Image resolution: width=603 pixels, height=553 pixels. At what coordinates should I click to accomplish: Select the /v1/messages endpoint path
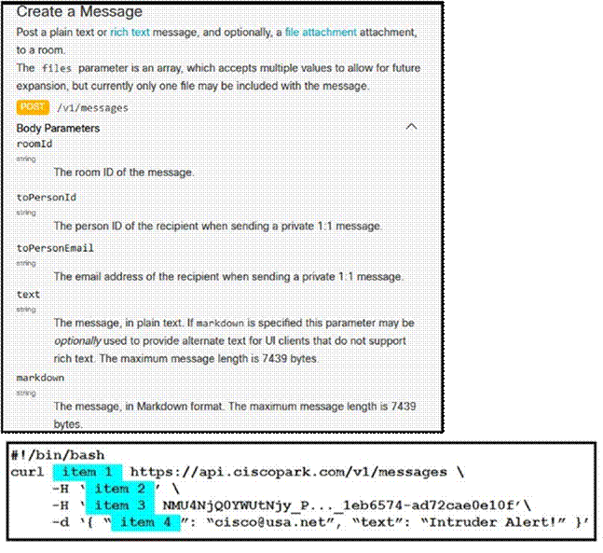[x=92, y=108]
